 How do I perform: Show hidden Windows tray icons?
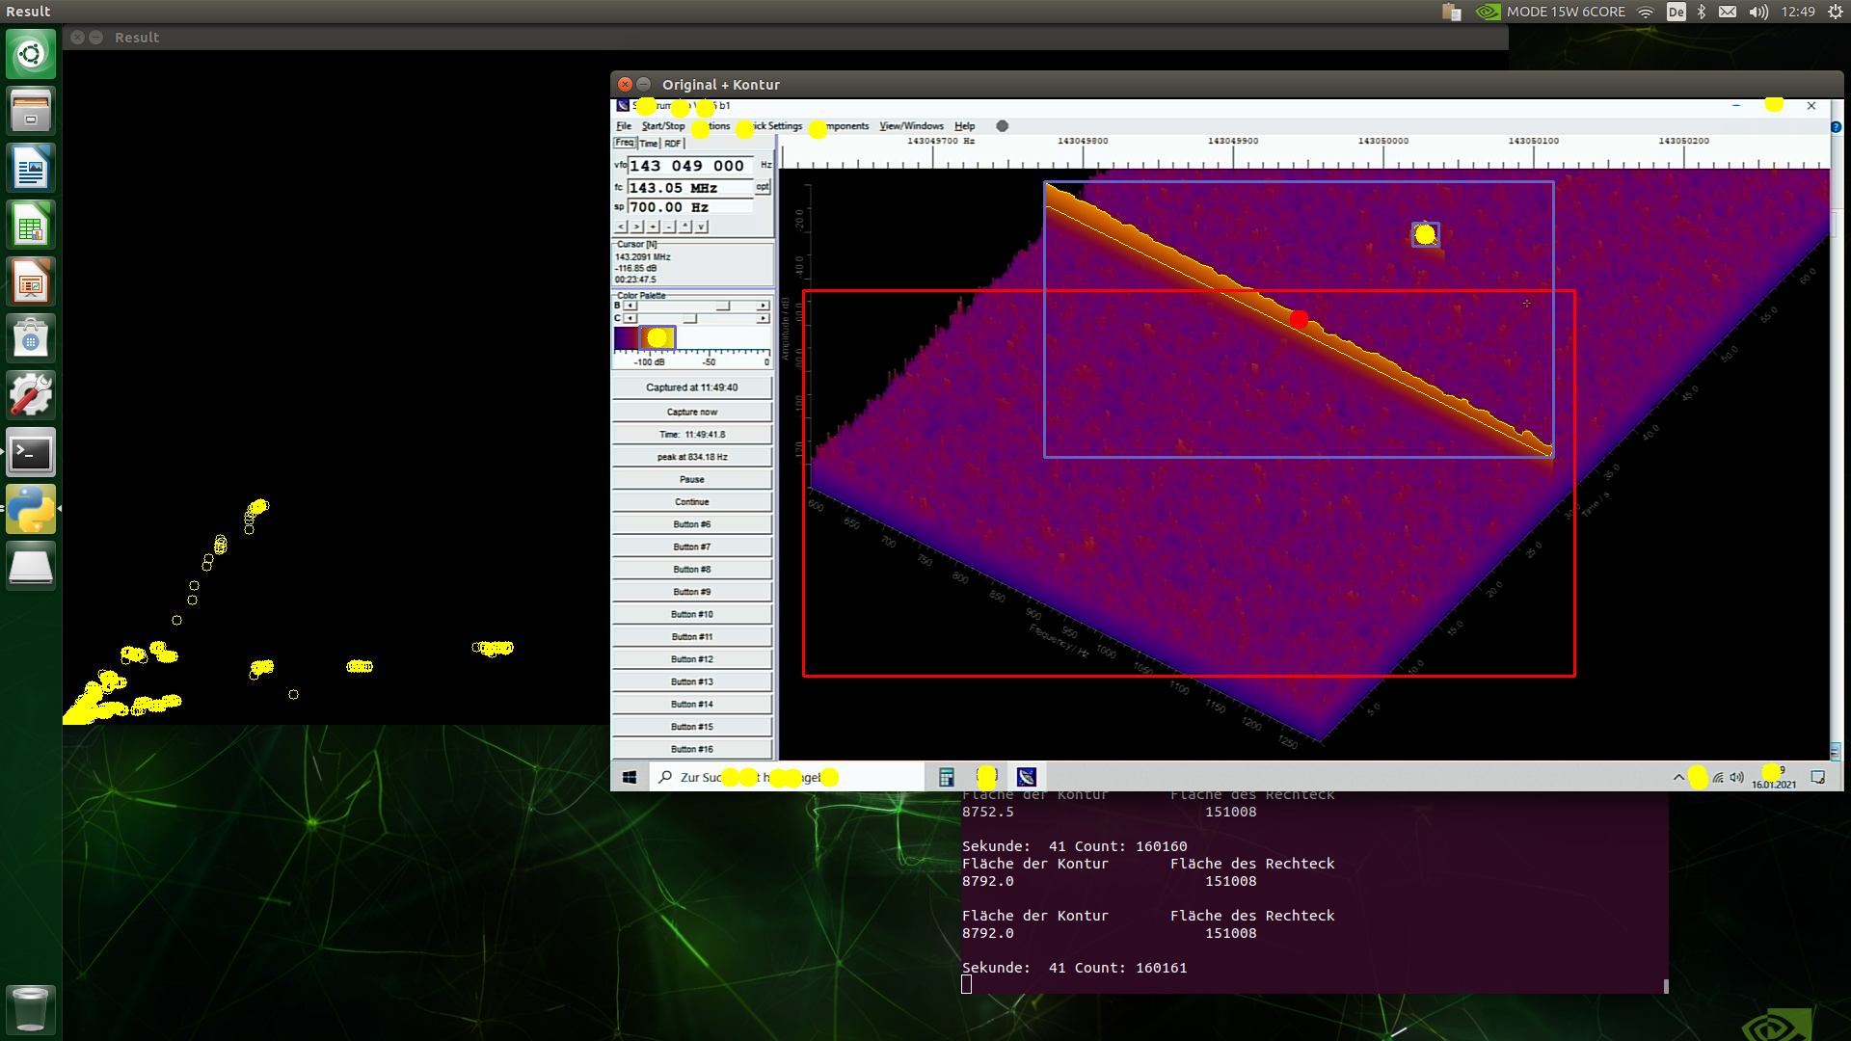[1678, 777]
